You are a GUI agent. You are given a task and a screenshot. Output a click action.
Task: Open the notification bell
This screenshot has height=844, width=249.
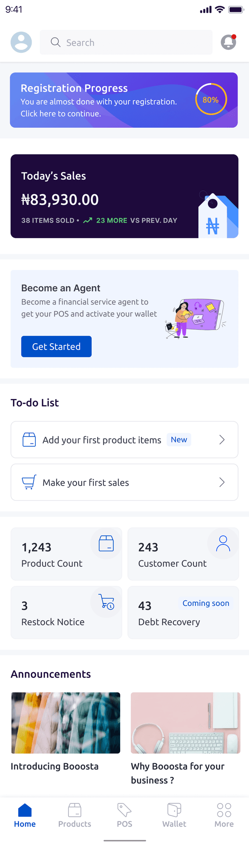pos(228,42)
